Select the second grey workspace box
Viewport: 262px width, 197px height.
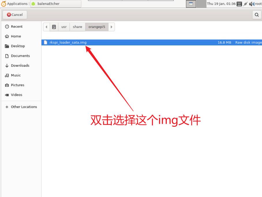(201, 4)
